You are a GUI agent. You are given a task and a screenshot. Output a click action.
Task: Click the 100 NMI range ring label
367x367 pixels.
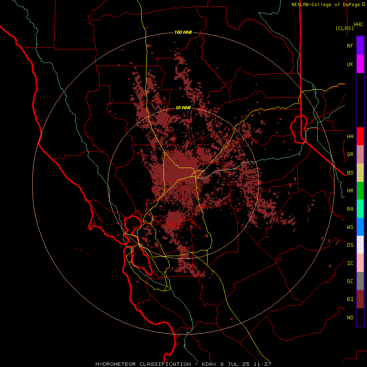point(183,32)
